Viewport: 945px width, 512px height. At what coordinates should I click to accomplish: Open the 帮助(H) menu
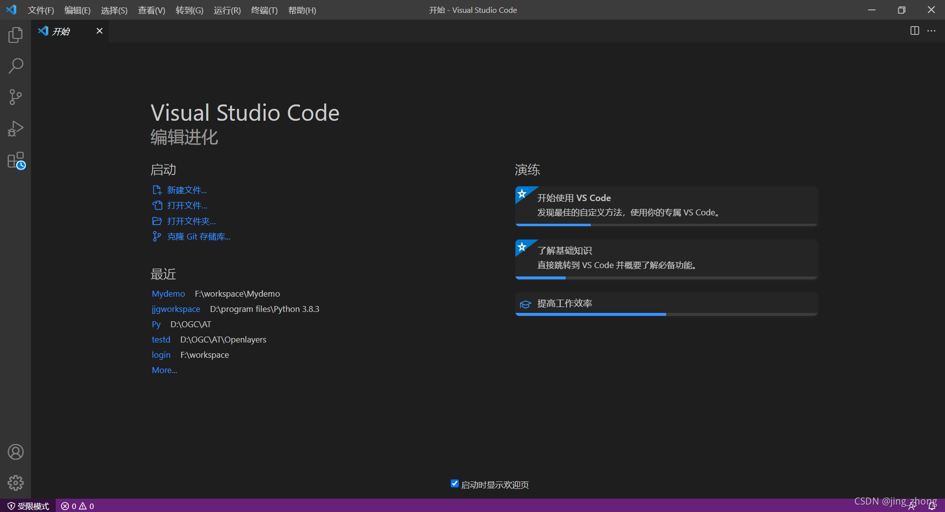[302, 10]
